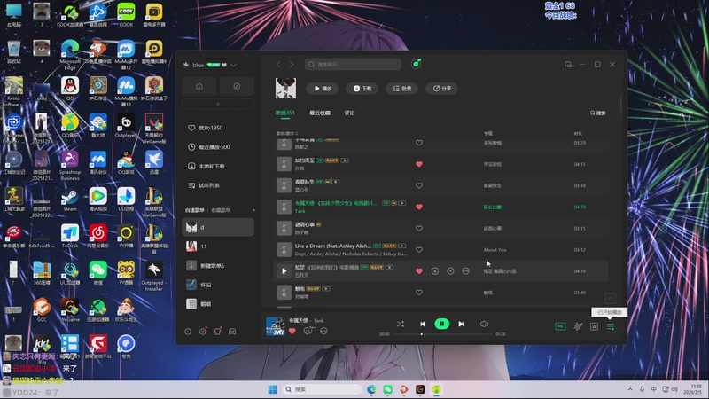Open 喜欢·1950 liked songs menu
Viewport: 709px width, 399px height.
[x=218, y=128]
